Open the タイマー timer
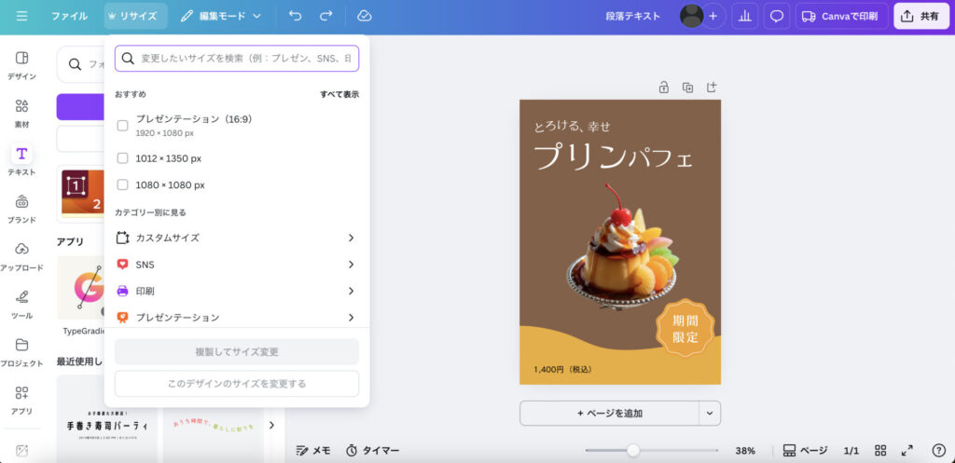Screen dimensions: 955x463 [x=373, y=450]
